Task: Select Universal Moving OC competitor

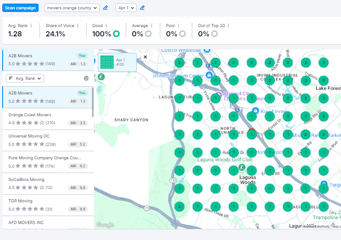Action: coord(48,140)
